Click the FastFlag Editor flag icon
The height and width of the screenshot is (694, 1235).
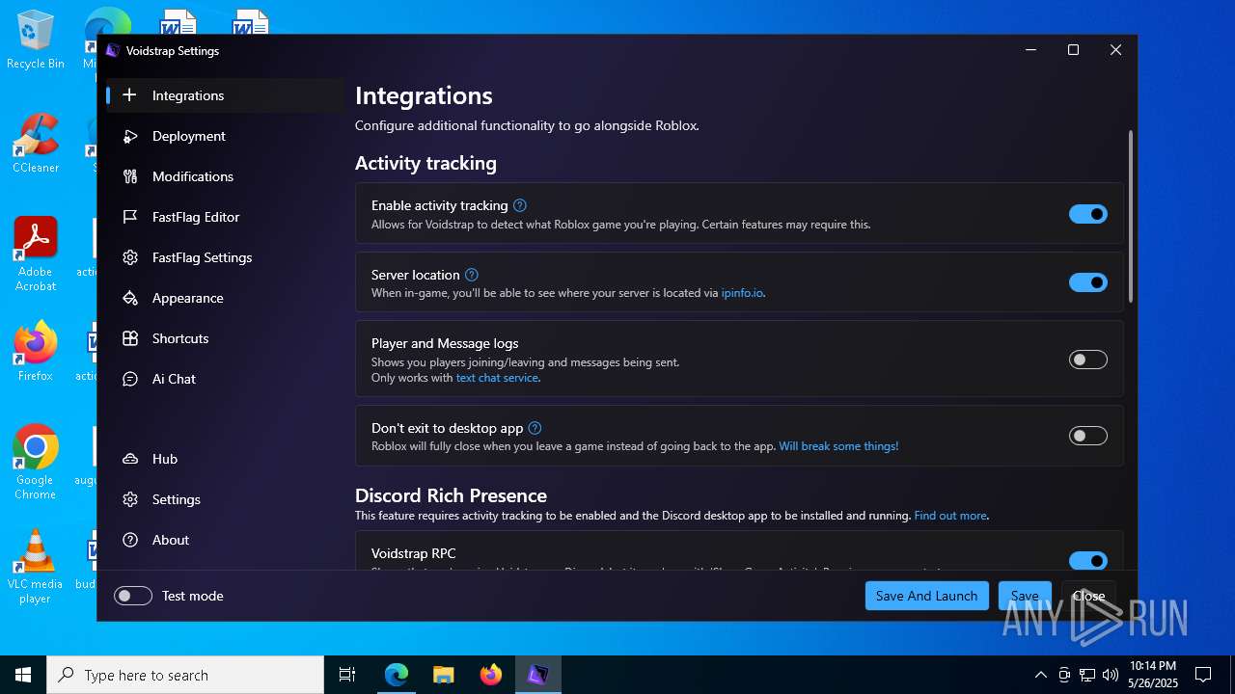pyautogui.click(x=130, y=217)
